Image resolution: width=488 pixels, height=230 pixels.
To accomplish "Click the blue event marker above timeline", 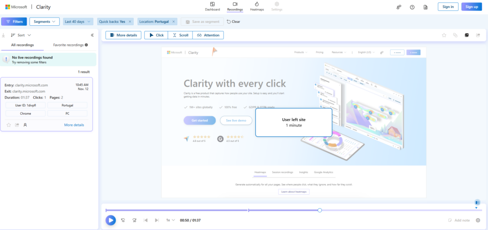I will [478, 202].
